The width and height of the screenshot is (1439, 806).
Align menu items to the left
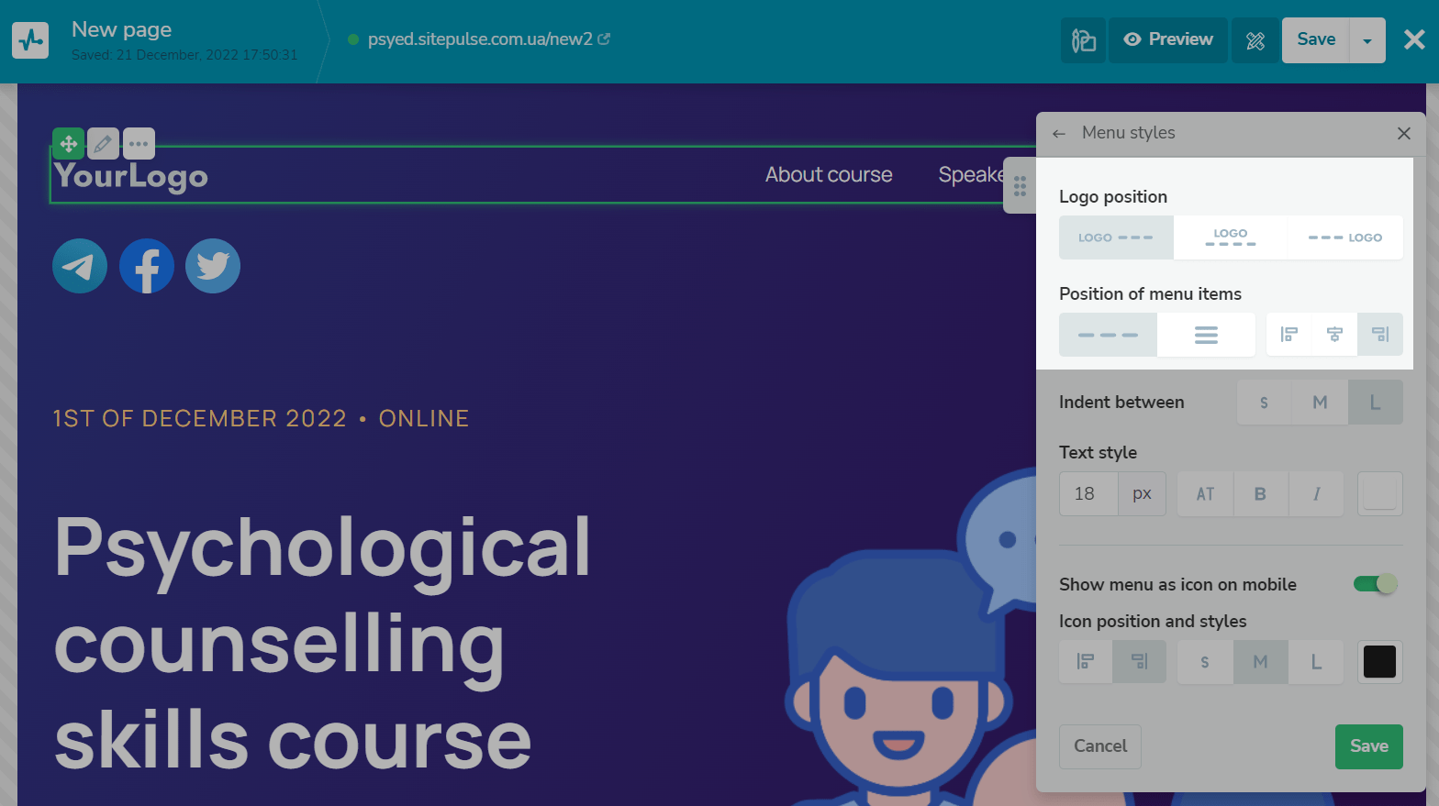(x=1288, y=335)
